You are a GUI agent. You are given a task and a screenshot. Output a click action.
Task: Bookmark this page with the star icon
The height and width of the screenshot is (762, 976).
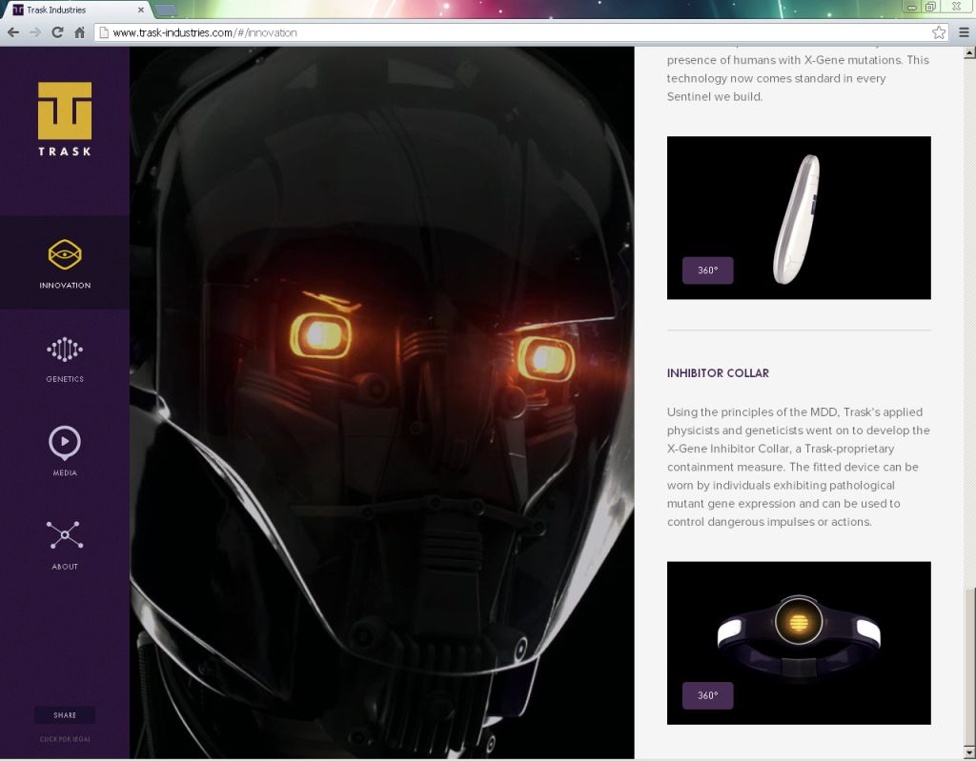click(939, 32)
